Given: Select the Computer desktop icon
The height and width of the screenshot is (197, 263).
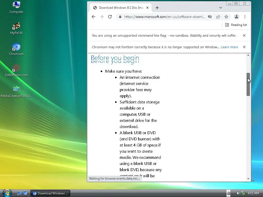Looking at the screenshot, I should coord(16,7).
